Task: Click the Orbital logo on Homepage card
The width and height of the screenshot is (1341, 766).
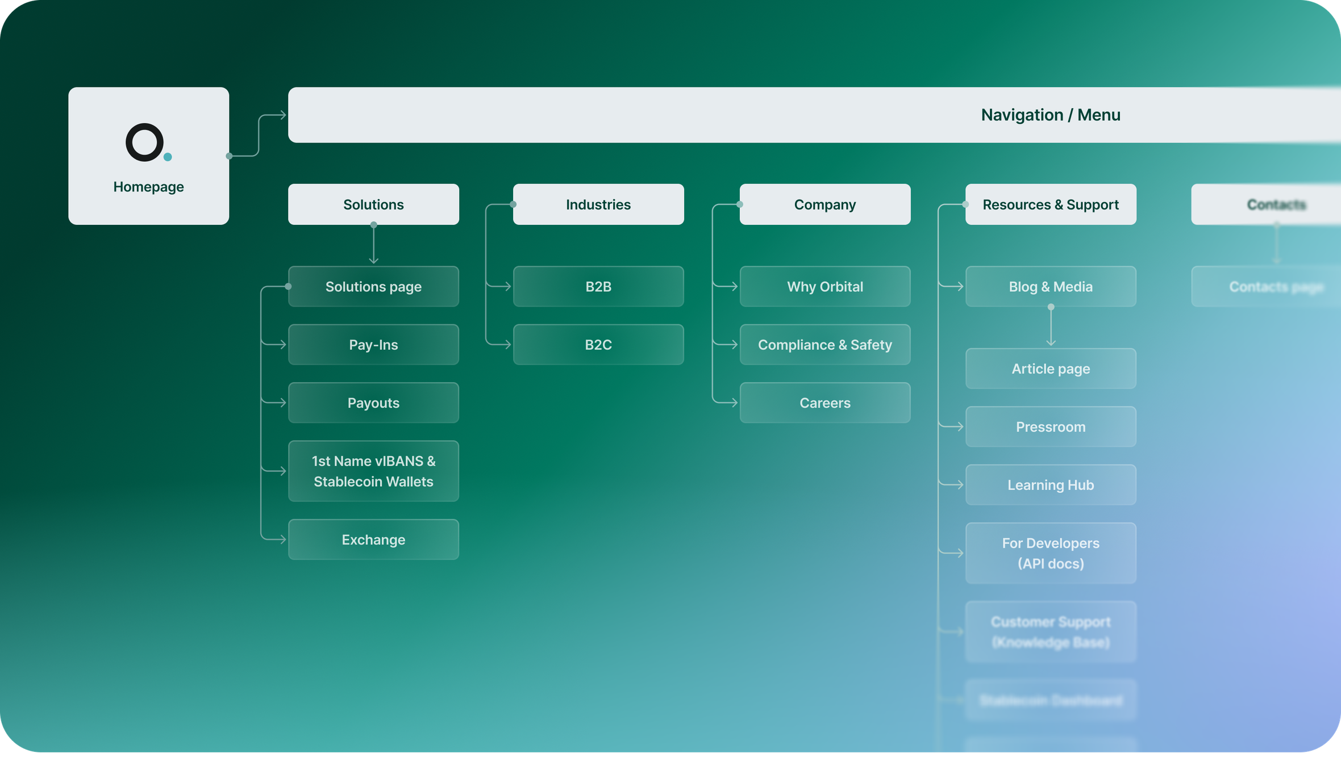Action: point(148,143)
